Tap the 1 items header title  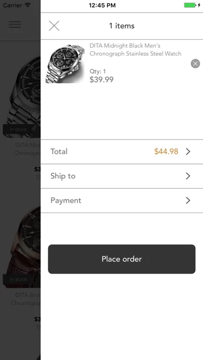pyautogui.click(x=122, y=26)
